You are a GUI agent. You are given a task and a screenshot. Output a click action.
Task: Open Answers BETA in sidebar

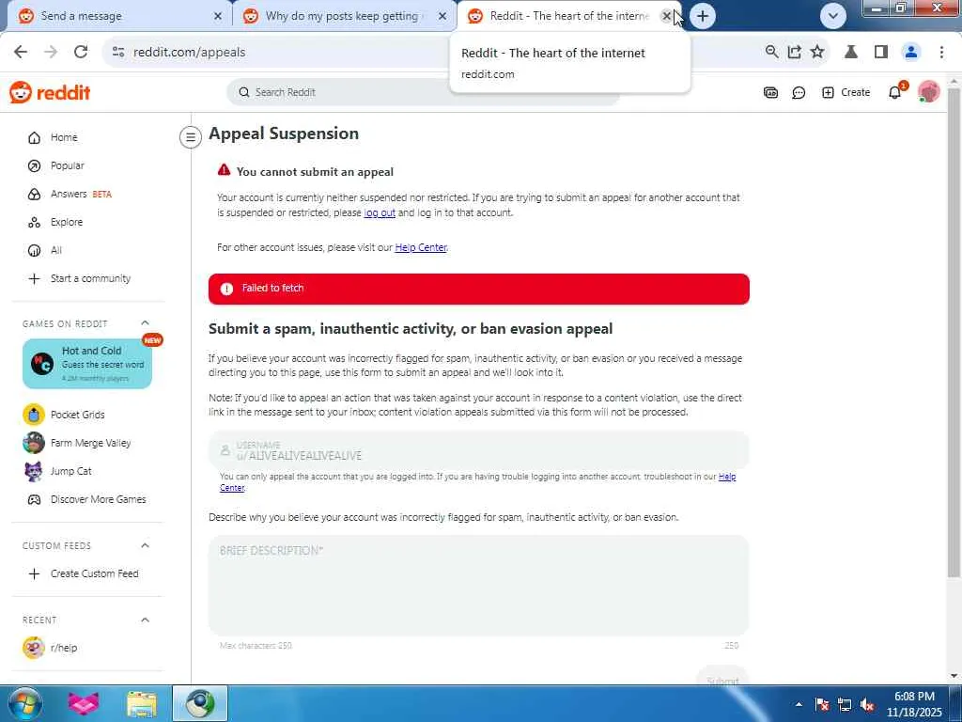coord(70,194)
